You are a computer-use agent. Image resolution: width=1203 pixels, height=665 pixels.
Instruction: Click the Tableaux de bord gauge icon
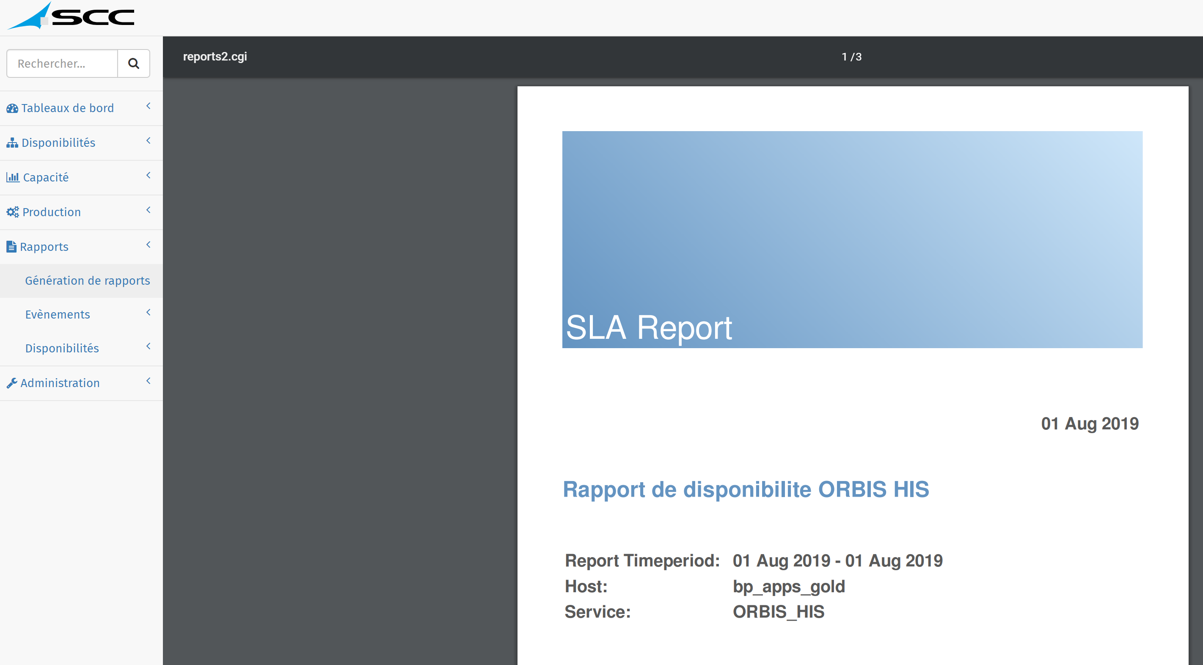click(x=12, y=108)
